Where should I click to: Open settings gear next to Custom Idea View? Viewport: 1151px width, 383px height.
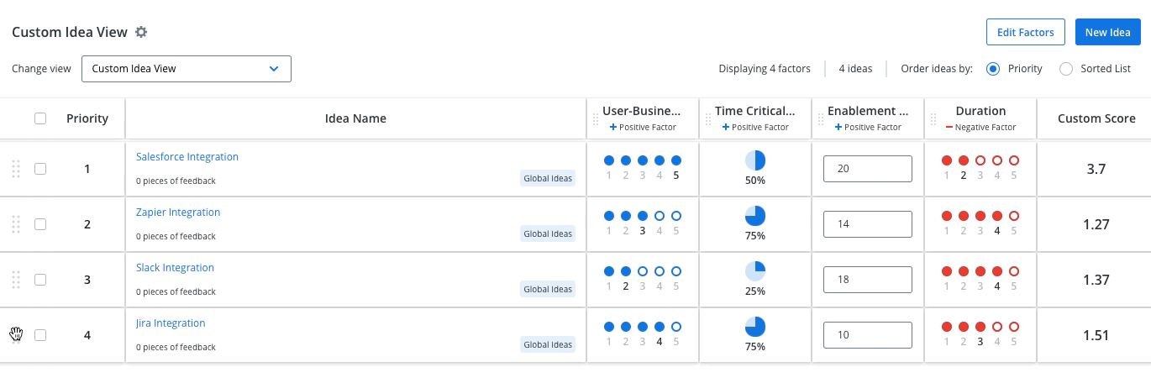pyautogui.click(x=141, y=32)
